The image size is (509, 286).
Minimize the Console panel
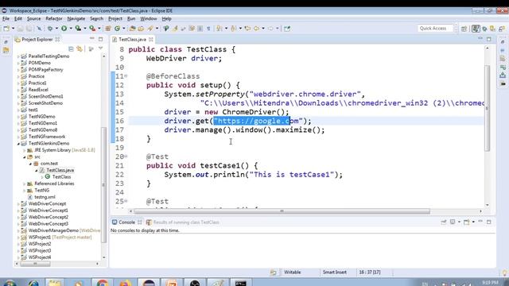tap(480, 222)
